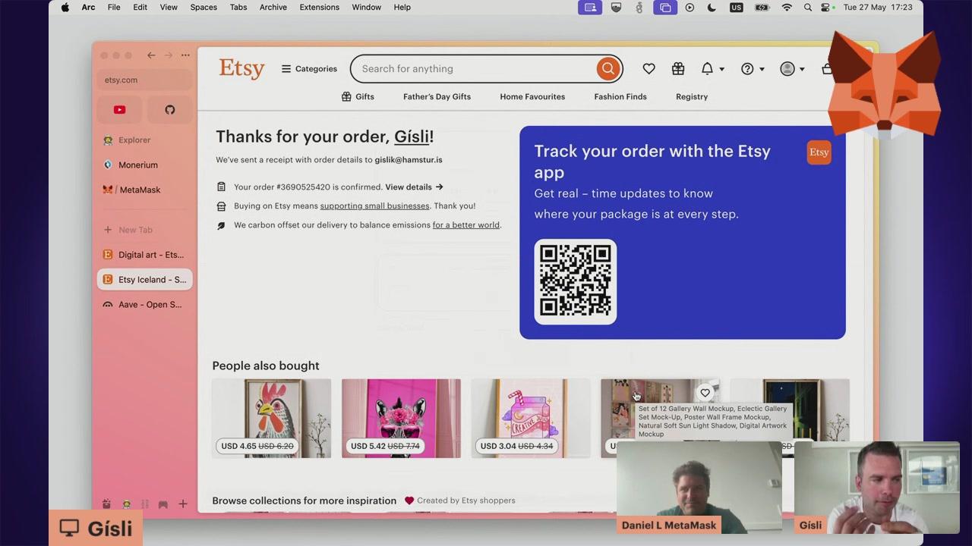Open the supporting small businesses link
This screenshot has height=546, width=972.
point(374,206)
